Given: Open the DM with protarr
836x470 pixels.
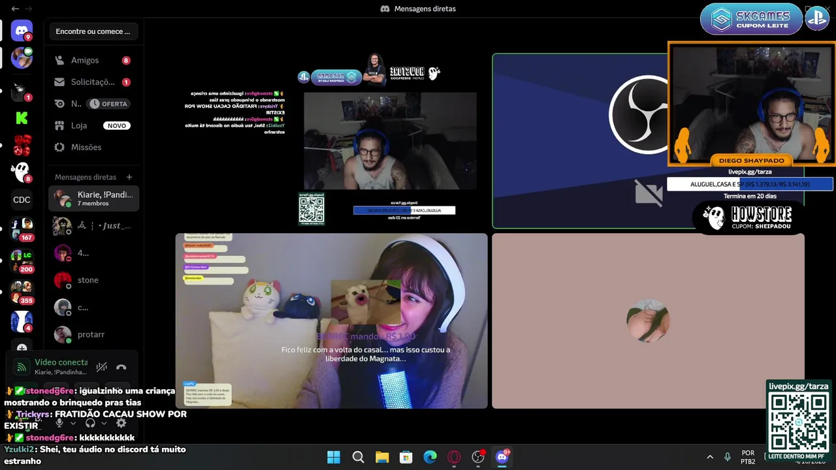Looking at the screenshot, I should click(x=94, y=334).
